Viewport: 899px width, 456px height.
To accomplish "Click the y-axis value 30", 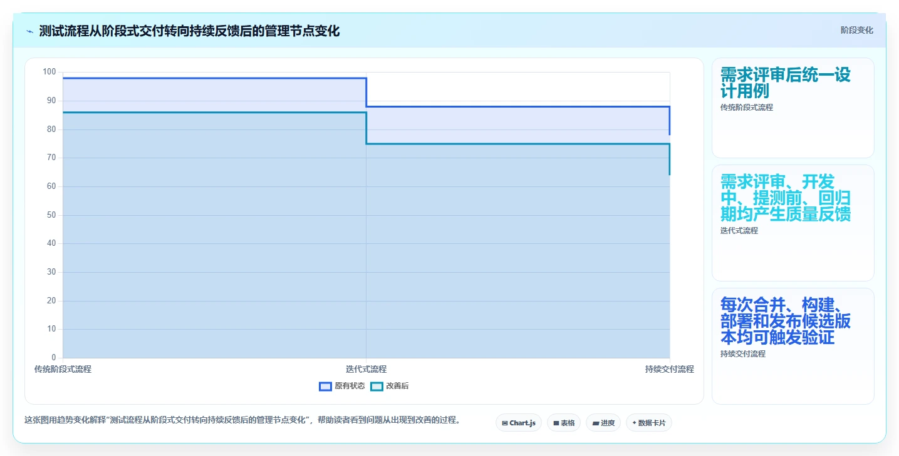I will (51, 272).
